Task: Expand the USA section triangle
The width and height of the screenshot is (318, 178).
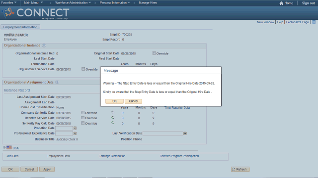Action: coord(4,147)
